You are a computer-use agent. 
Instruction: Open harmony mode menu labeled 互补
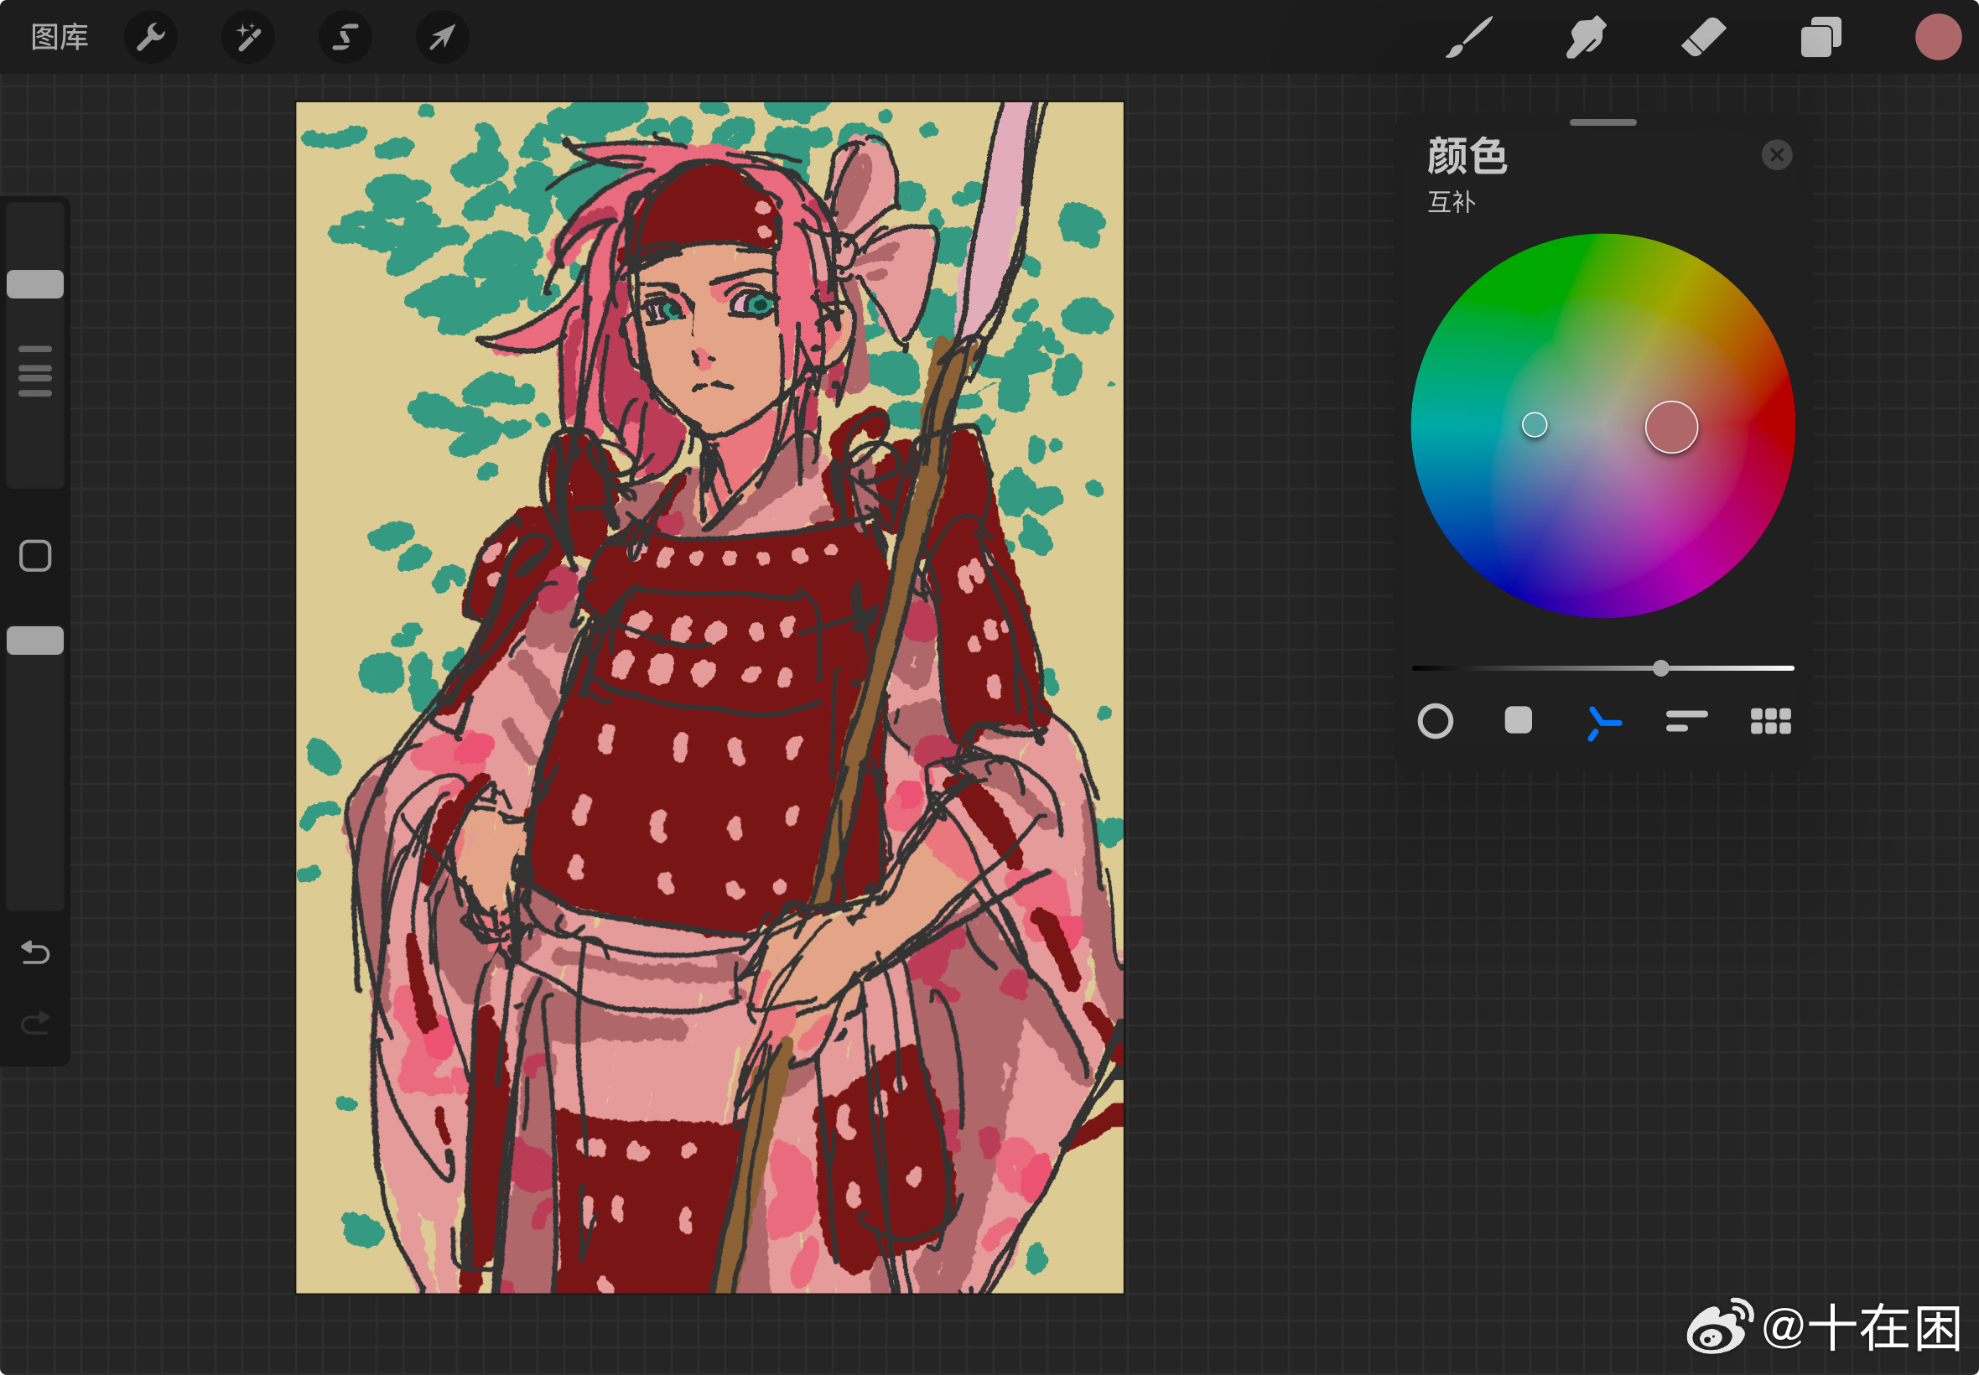click(x=1452, y=201)
